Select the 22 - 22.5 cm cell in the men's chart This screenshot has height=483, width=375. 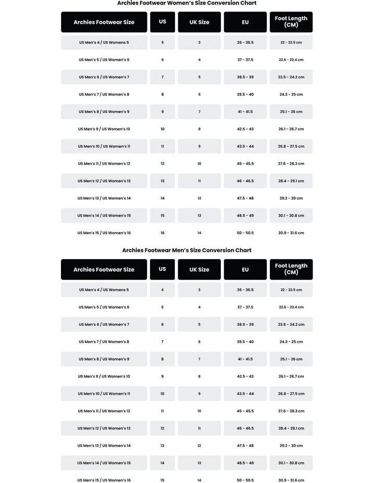[291, 290]
